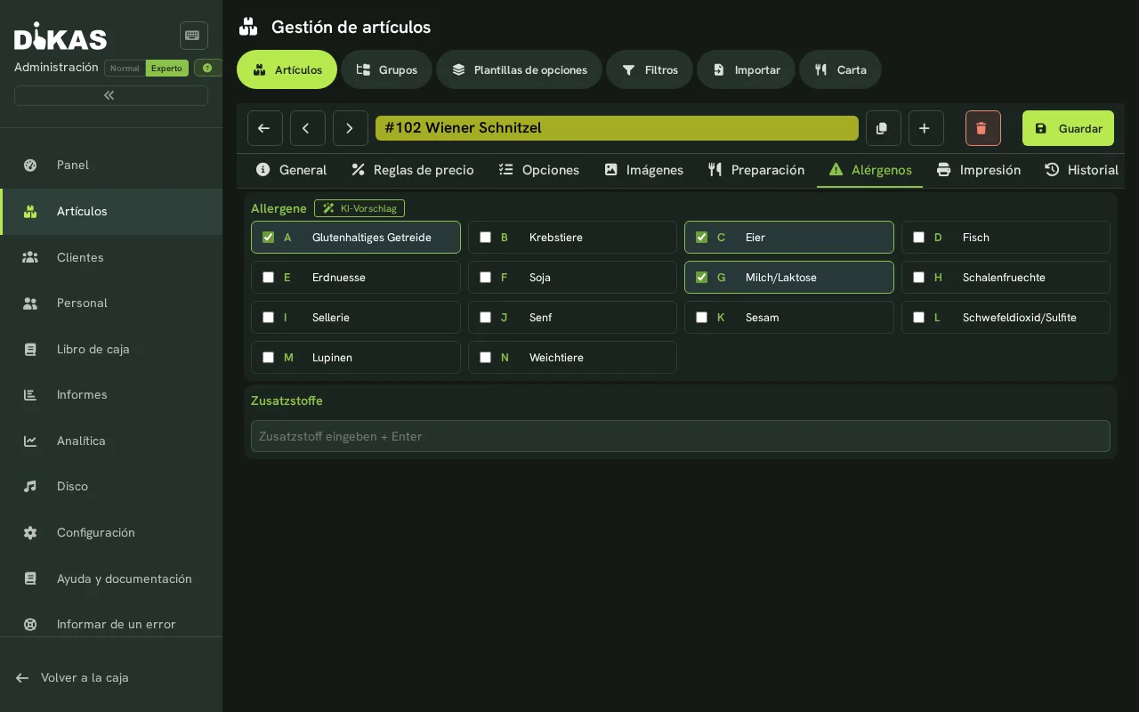Switch to Experto mode

(x=166, y=69)
